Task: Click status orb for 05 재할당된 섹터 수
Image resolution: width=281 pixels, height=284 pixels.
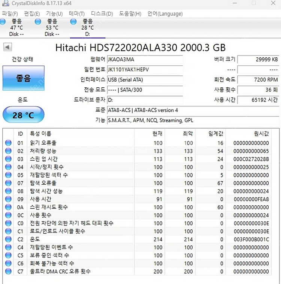Action: (x=8, y=175)
